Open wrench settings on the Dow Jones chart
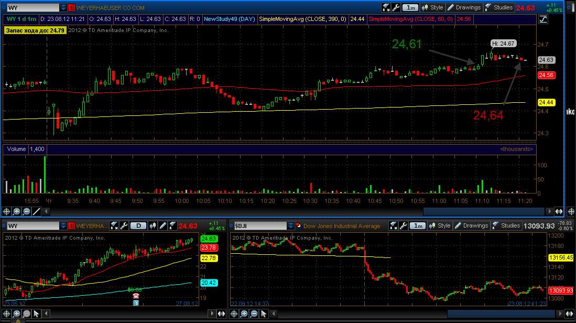Screen dimensions: 576x323 pyautogui.click(x=404, y=225)
